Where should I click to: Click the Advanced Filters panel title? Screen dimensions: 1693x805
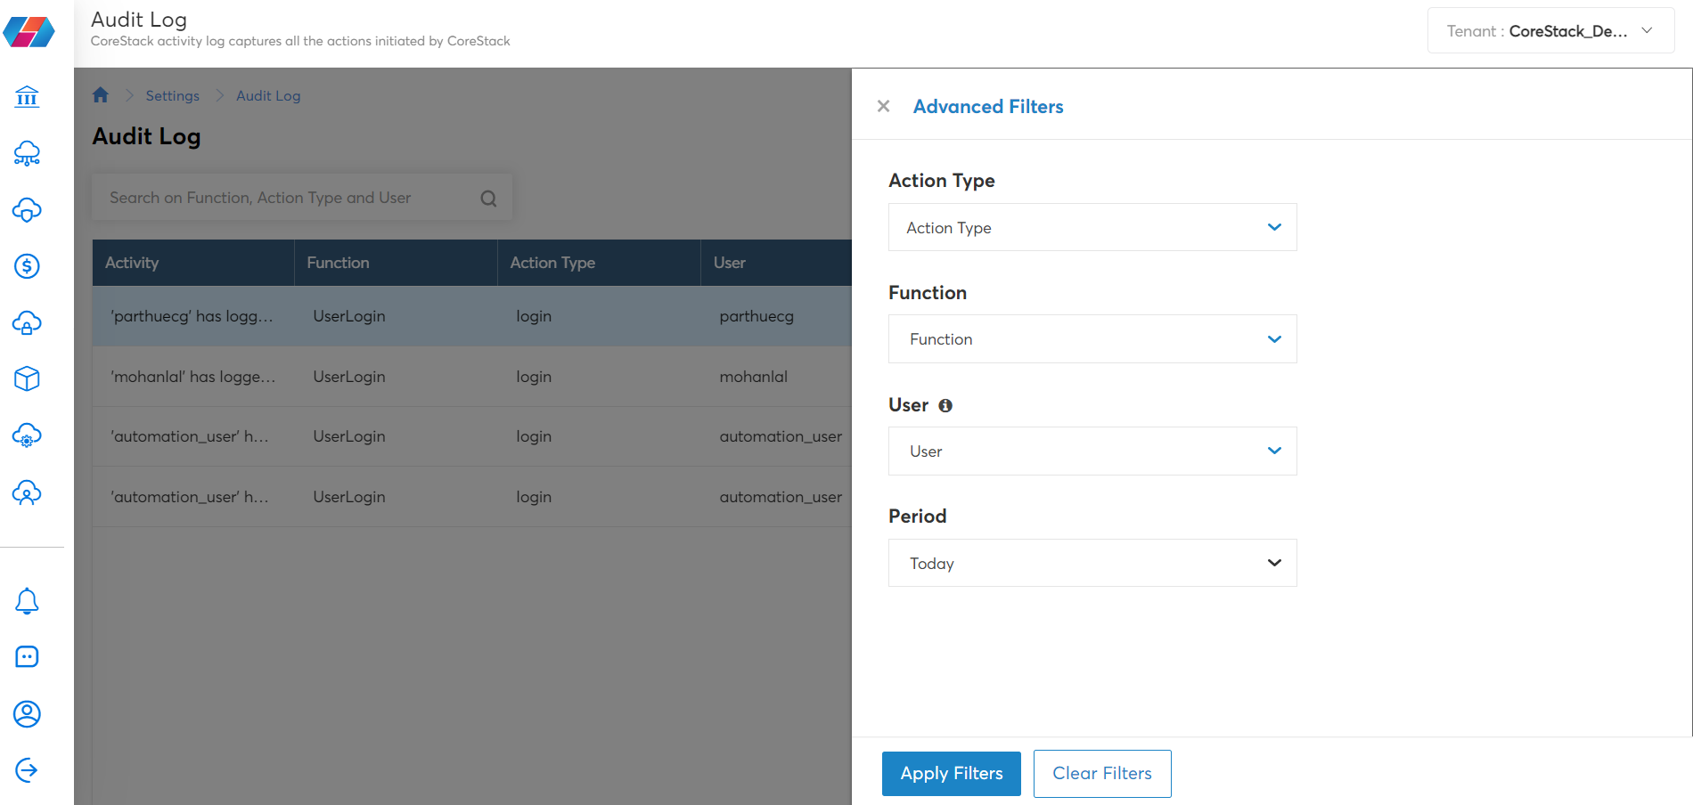988,106
